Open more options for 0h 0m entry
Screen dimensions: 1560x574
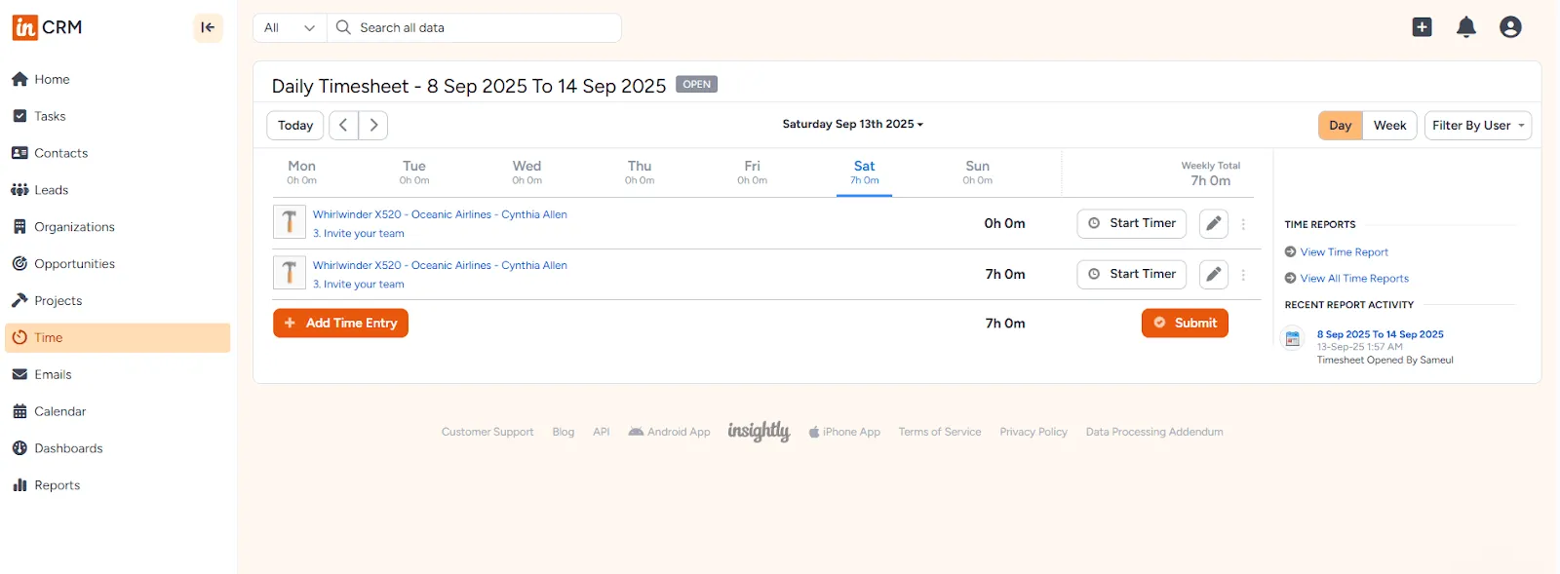pyautogui.click(x=1243, y=224)
